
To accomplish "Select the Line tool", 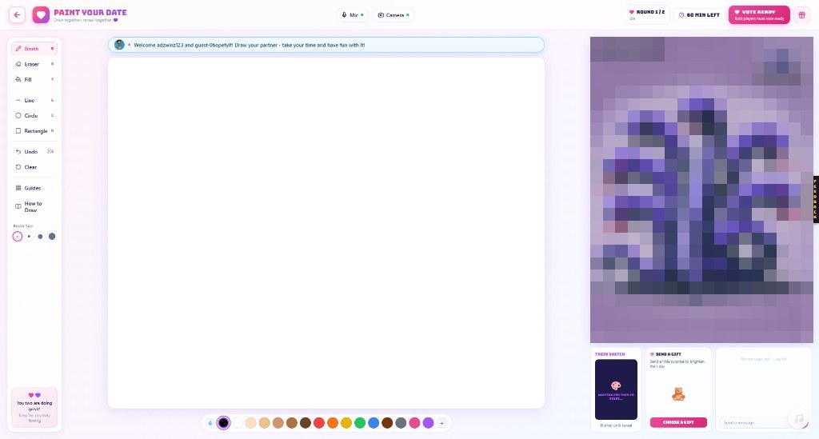I will click(x=34, y=100).
